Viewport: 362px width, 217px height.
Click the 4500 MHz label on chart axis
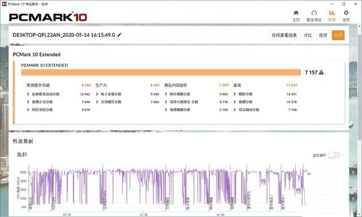[x=23, y=172]
